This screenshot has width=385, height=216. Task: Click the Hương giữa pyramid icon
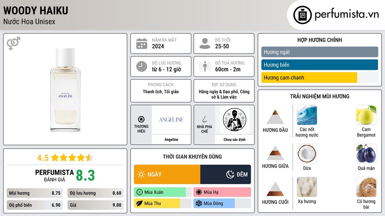click(x=275, y=153)
